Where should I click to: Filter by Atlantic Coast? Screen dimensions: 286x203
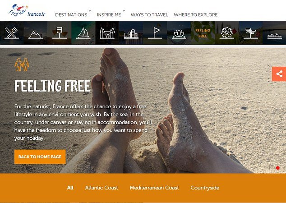(101, 188)
